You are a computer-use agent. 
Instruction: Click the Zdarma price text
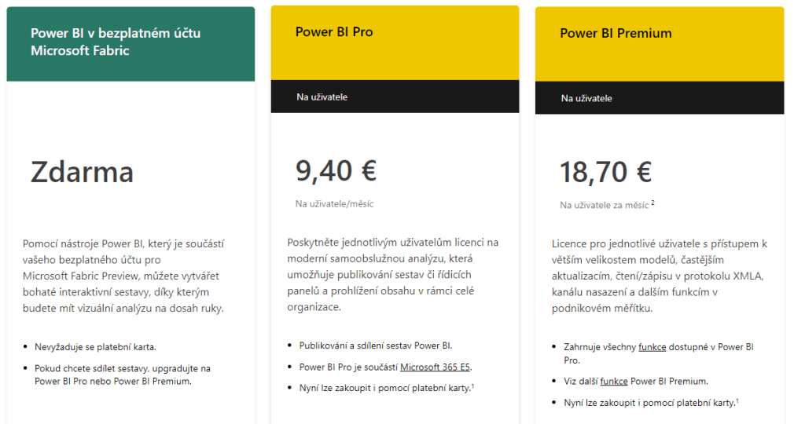pos(82,172)
